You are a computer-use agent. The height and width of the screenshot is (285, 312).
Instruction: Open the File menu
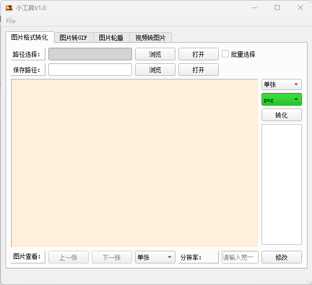[11, 21]
